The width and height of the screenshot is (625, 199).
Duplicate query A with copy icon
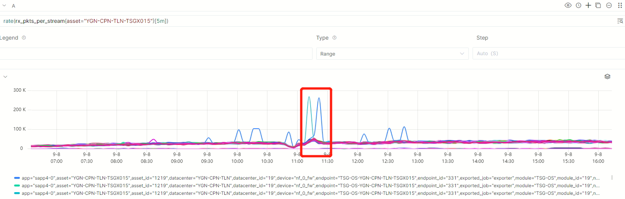click(598, 5)
